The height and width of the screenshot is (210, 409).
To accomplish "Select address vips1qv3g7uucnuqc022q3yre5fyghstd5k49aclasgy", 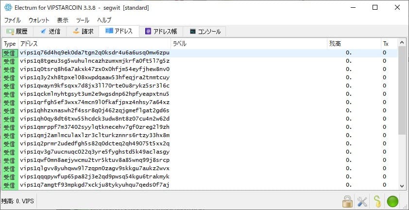I will coord(95,152).
